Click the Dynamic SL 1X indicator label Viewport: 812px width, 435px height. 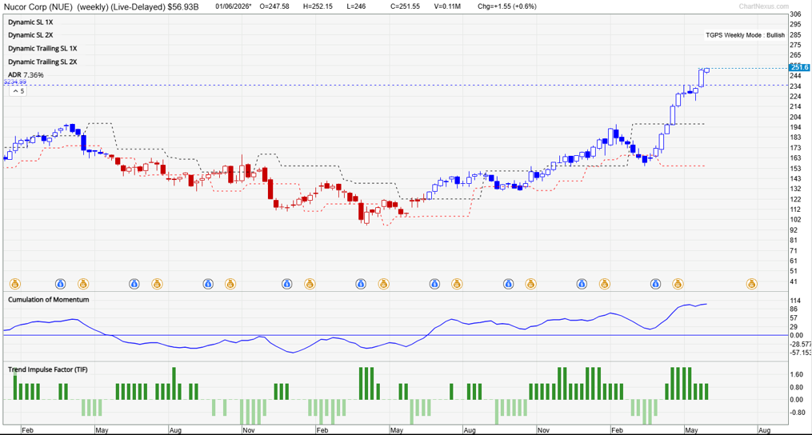30,22
